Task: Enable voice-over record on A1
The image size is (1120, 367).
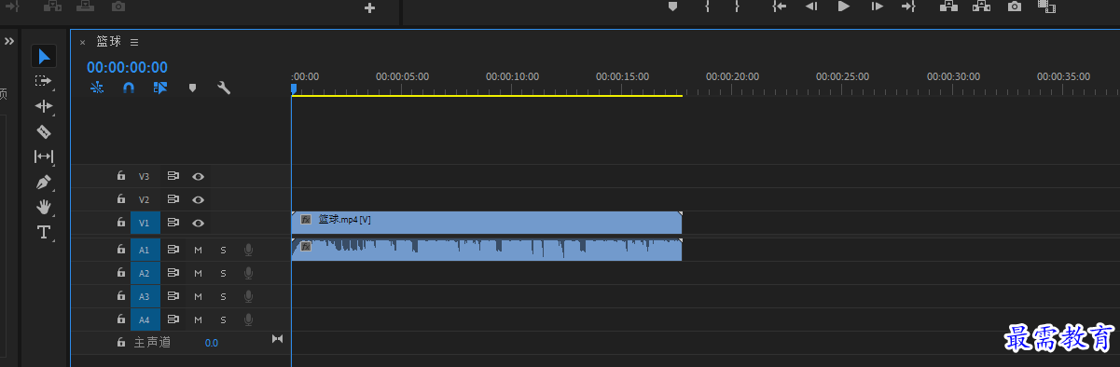Action: tap(248, 250)
